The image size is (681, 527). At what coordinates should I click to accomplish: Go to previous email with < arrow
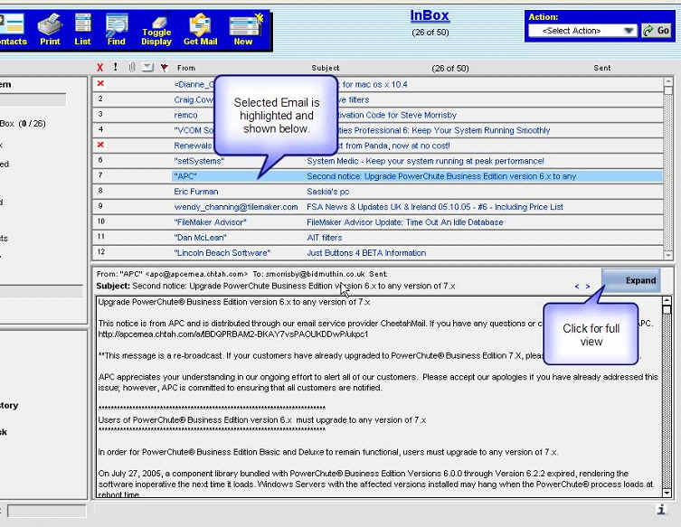point(577,287)
